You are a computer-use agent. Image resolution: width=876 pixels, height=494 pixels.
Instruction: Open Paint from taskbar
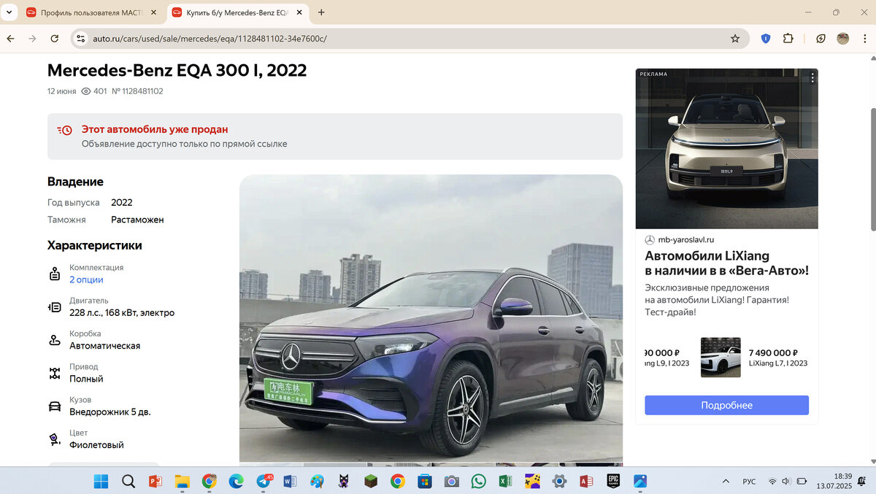click(317, 481)
